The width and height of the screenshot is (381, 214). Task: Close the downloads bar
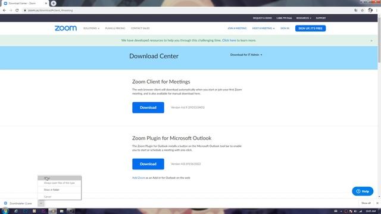377,203
